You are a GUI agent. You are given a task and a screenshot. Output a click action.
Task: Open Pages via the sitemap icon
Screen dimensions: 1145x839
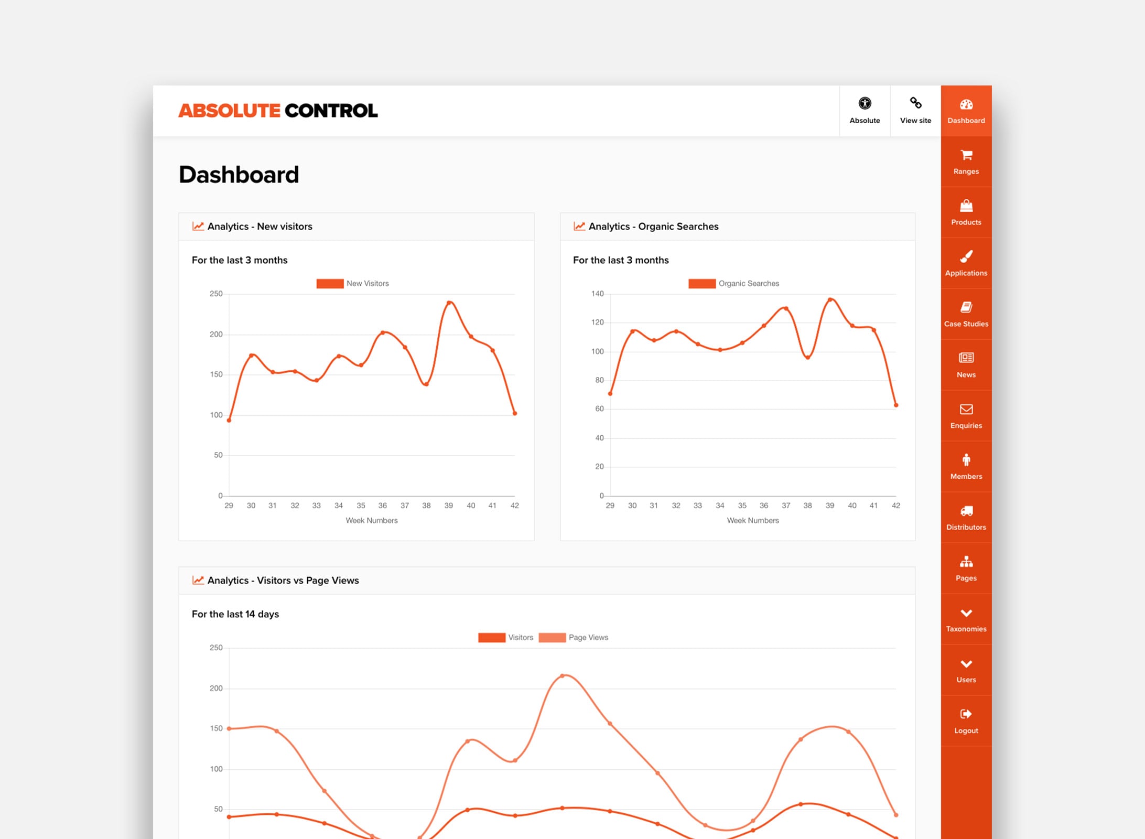click(966, 562)
